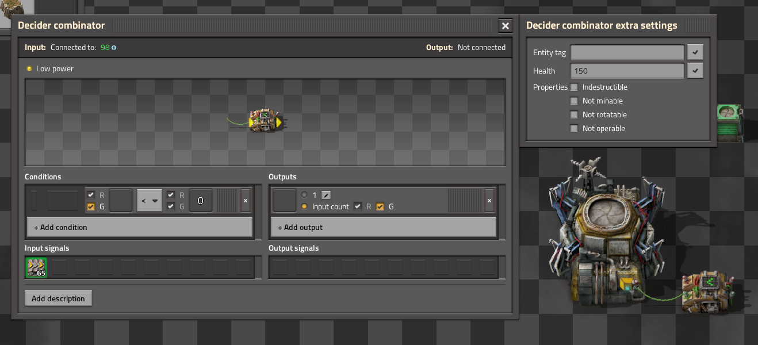Click the yellow Low power status light
758x345 pixels.
coord(29,69)
